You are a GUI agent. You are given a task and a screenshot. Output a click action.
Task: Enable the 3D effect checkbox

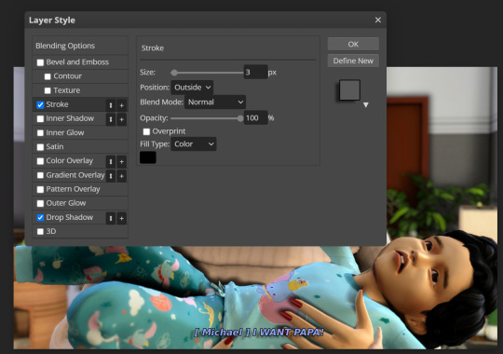(40, 231)
